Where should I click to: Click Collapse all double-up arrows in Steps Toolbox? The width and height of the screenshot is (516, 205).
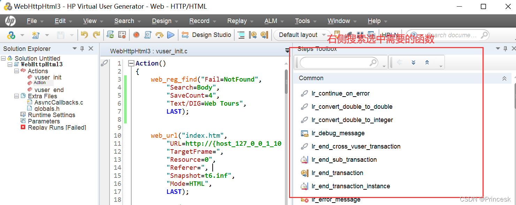pyautogui.click(x=427, y=62)
